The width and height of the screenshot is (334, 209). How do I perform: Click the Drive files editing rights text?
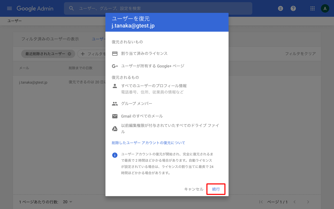[x=170, y=129]
